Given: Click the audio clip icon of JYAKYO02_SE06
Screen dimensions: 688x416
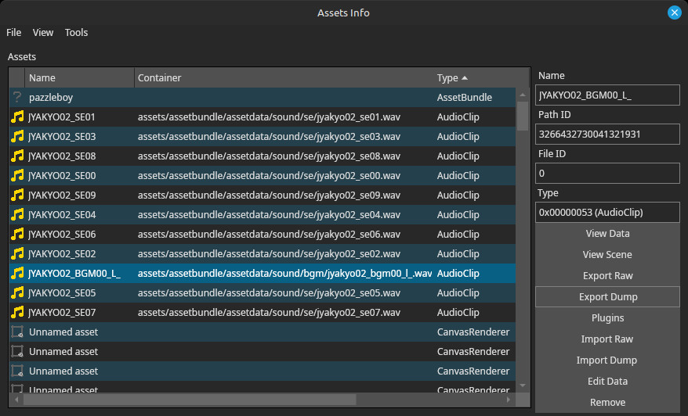Looking at the screenshot, I should tap(17, 235).
